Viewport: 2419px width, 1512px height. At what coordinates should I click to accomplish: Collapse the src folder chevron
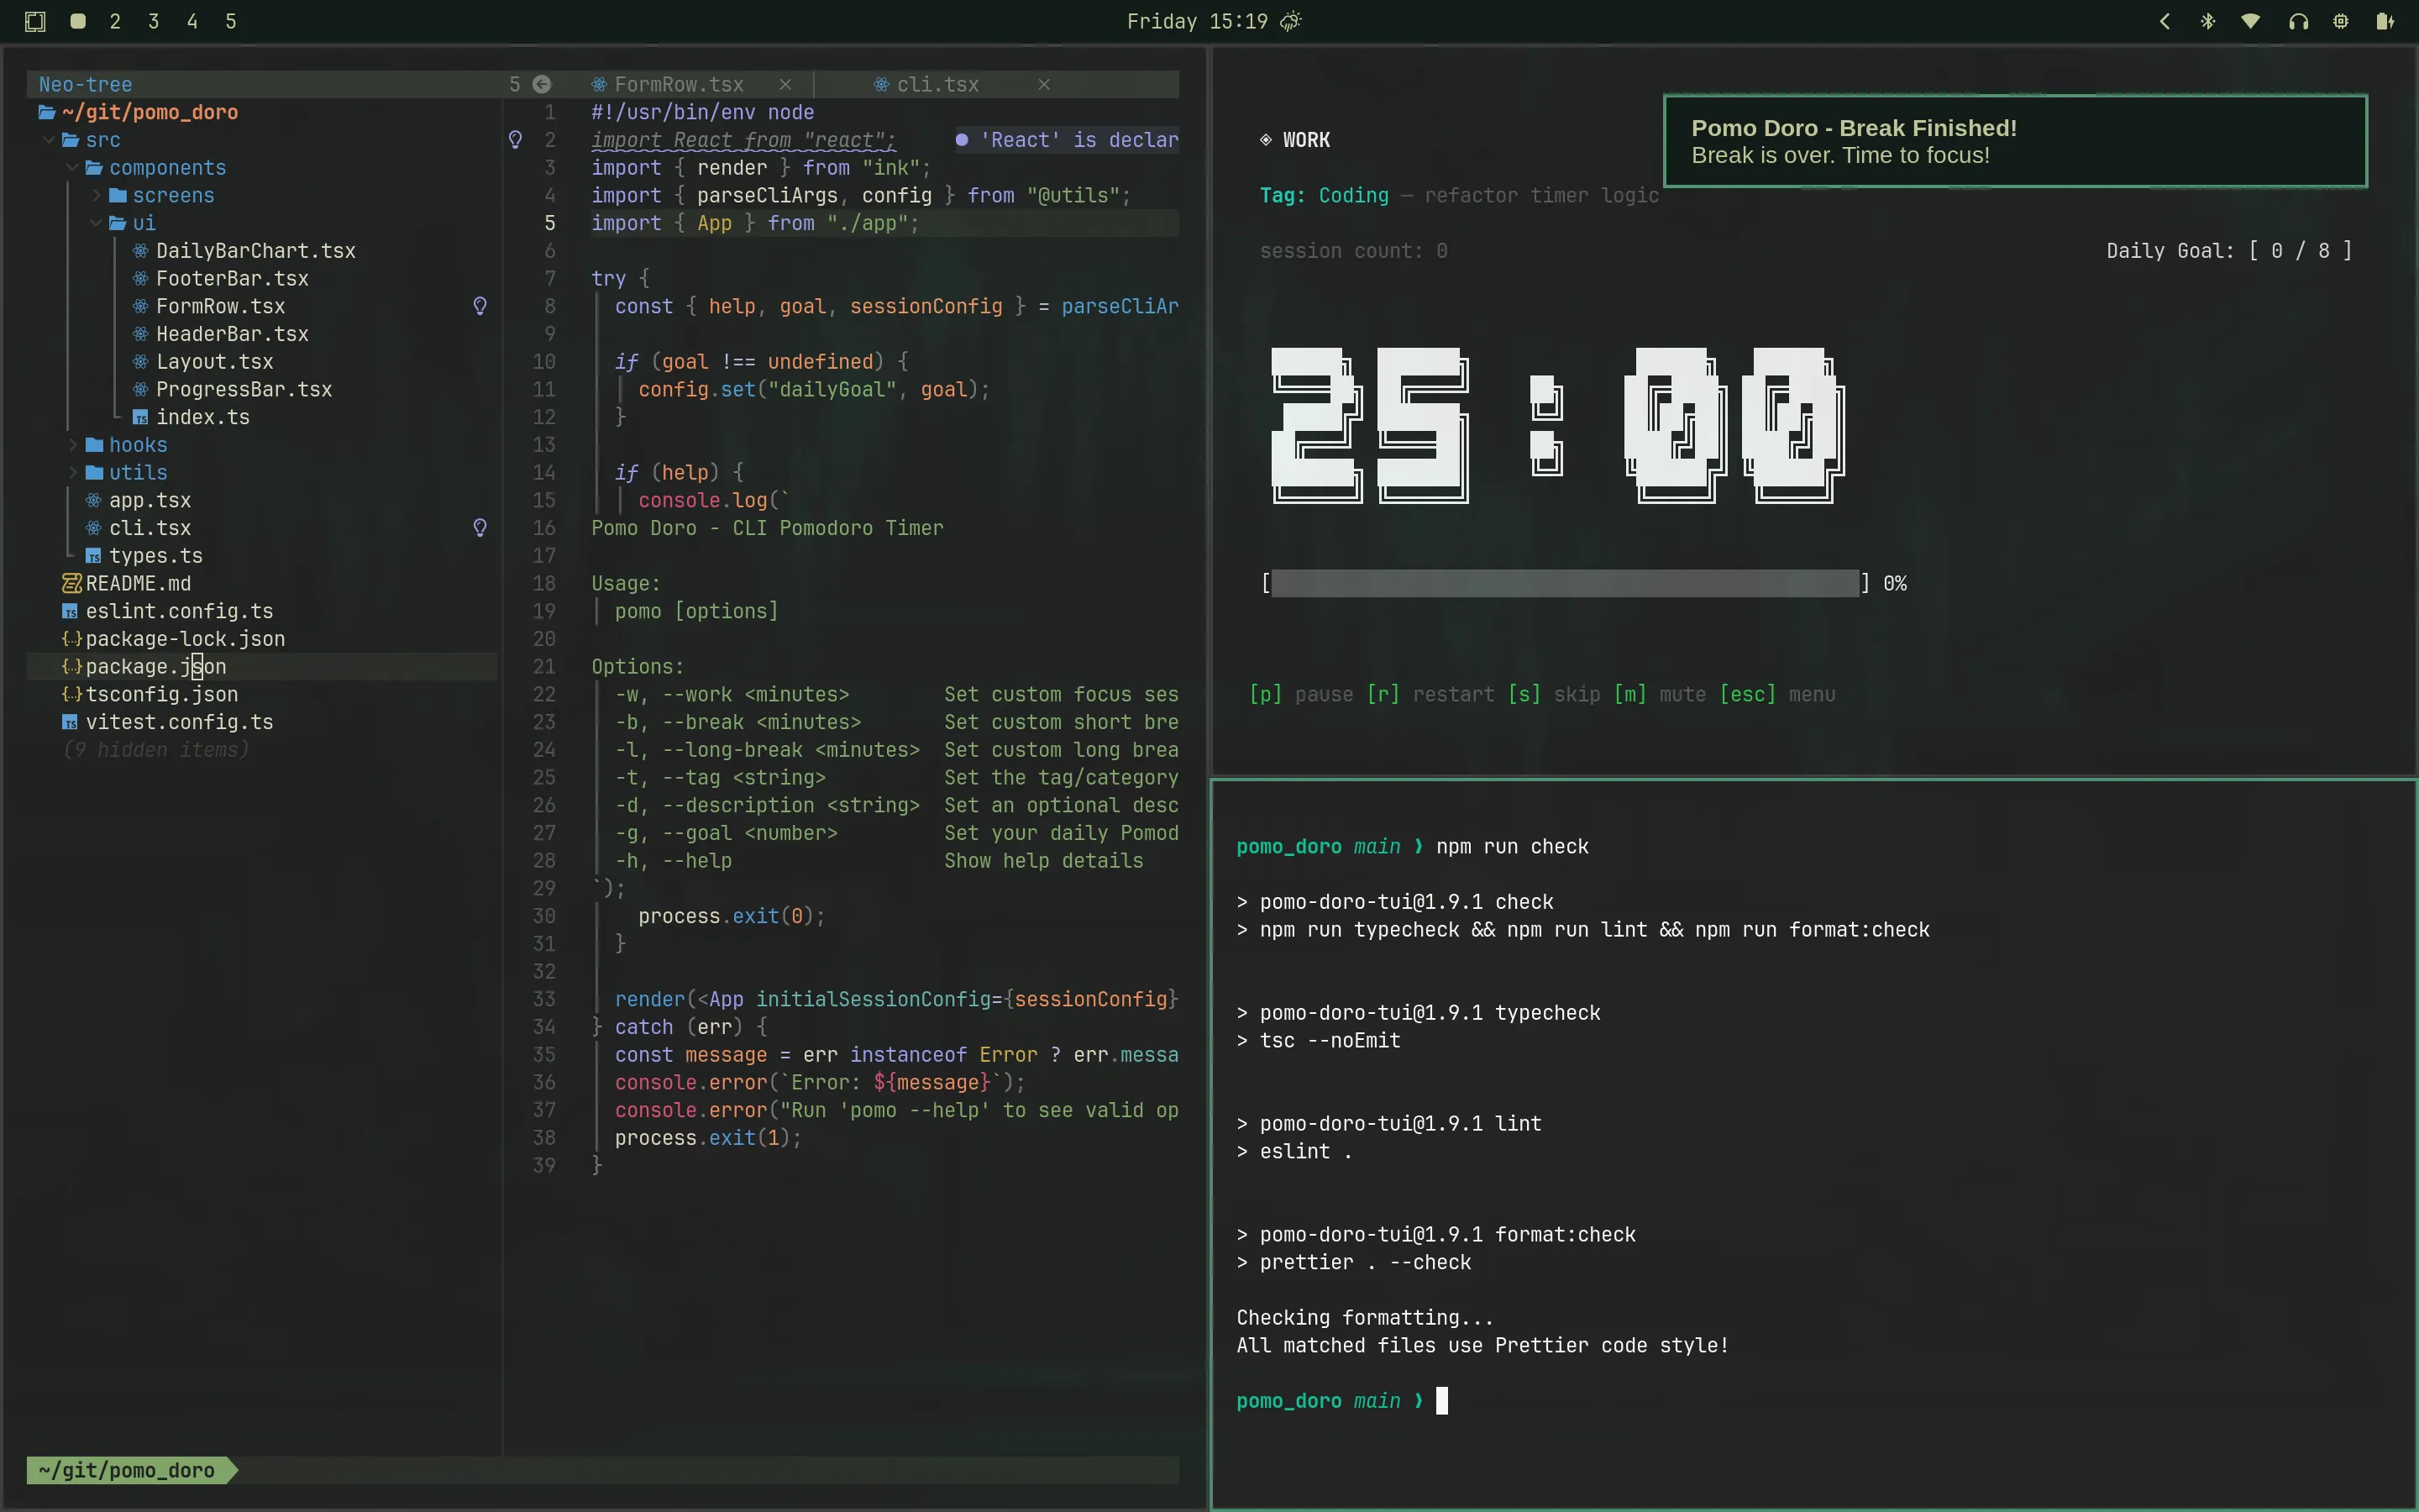click(x=48, y=140)
